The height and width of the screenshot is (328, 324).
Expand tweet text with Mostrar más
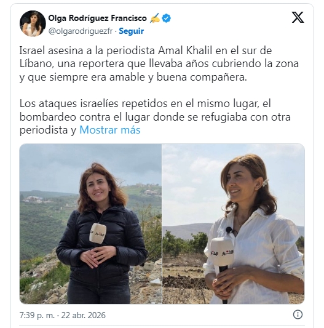110,130
